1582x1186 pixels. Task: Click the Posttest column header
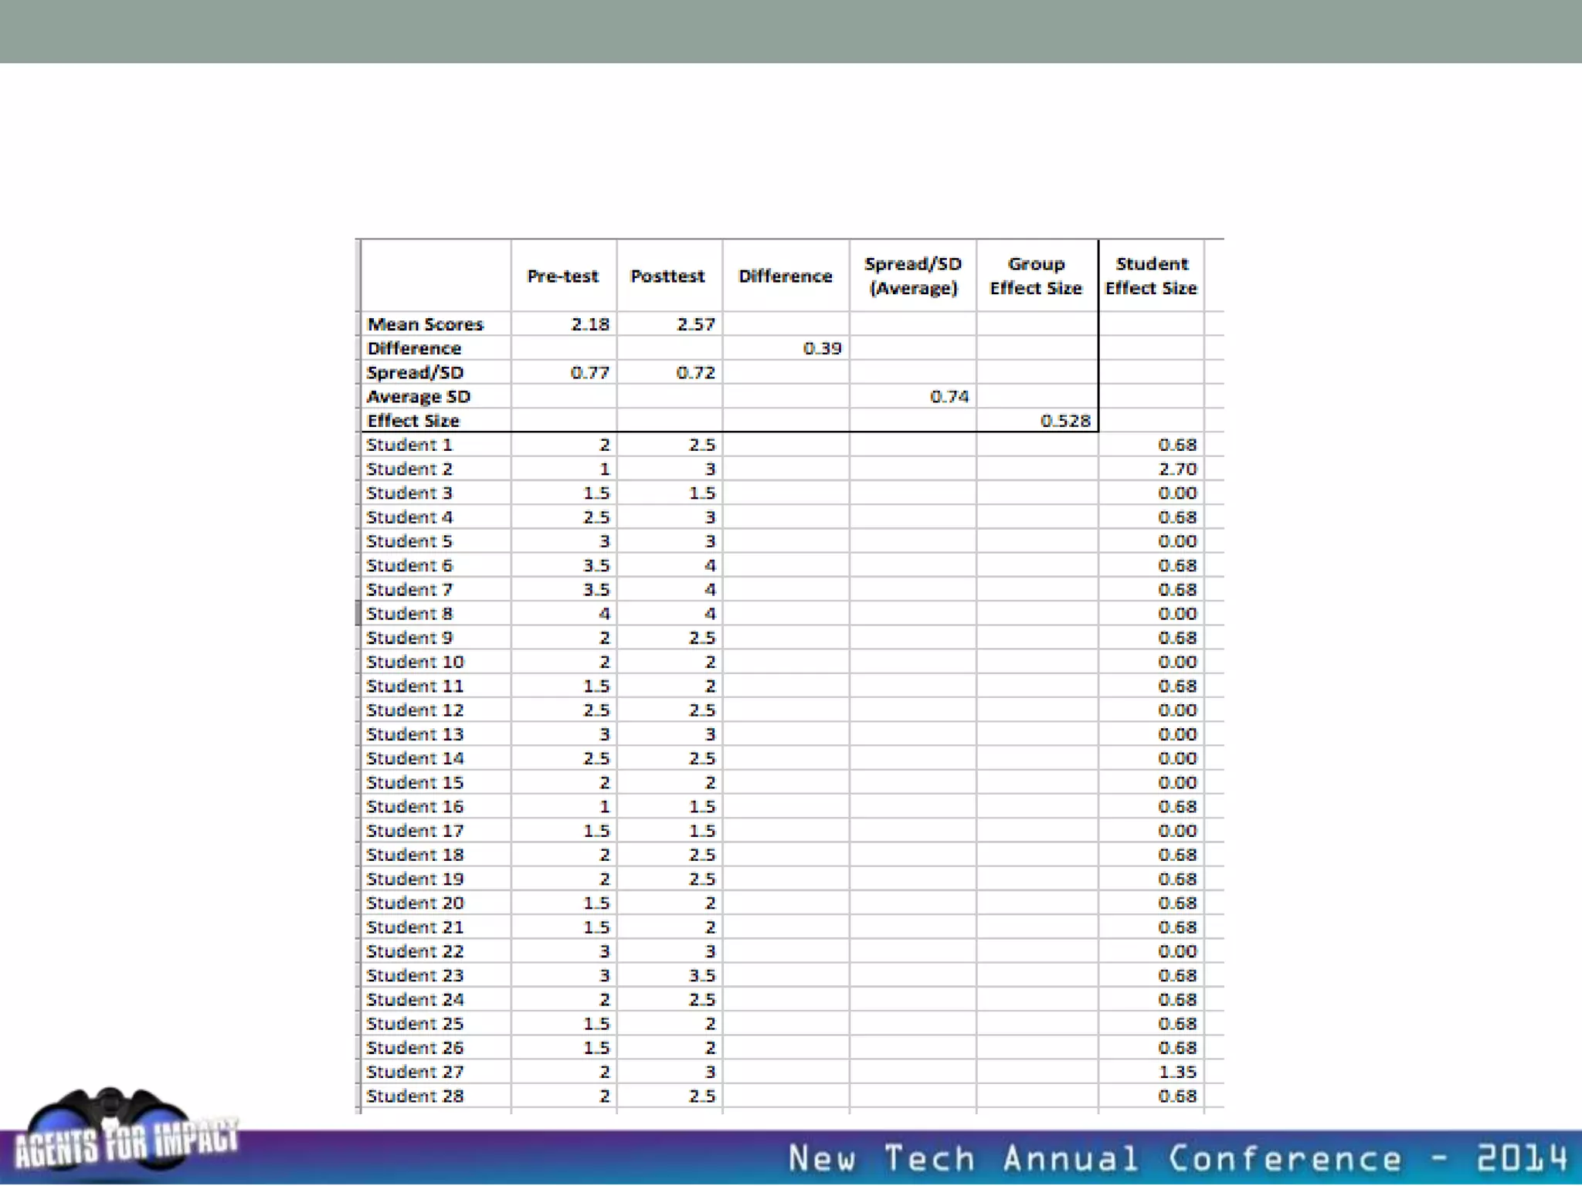[667, 276]
